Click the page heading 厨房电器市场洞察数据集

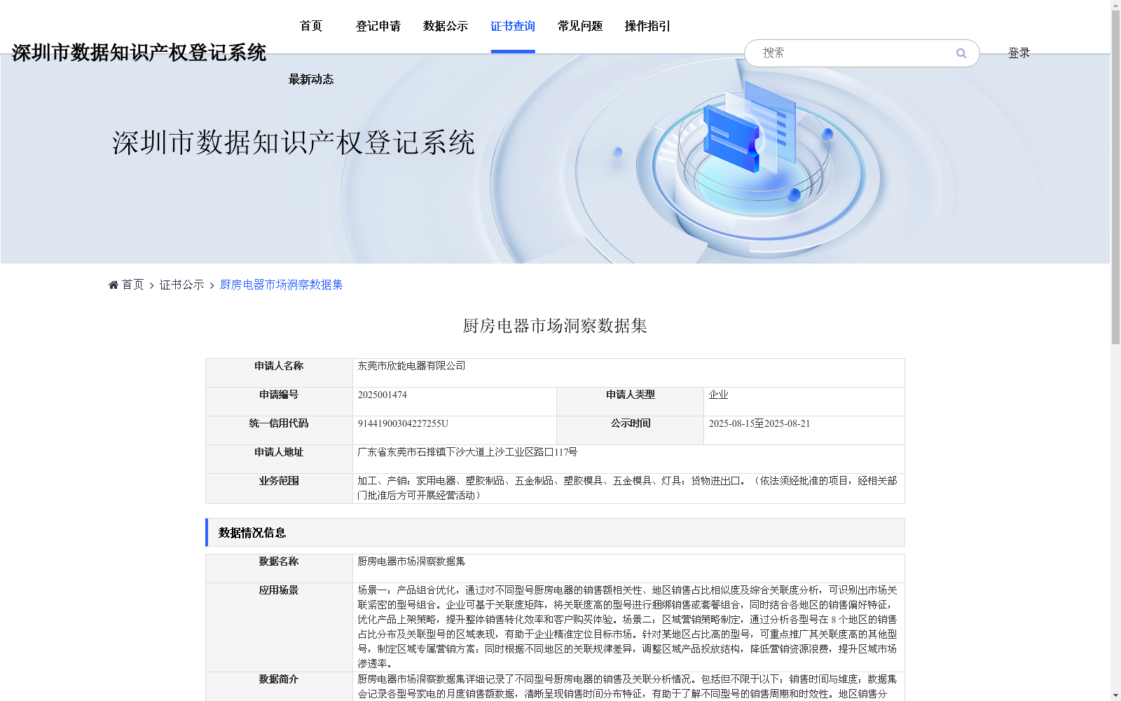pyautogui.click(x=555, y=326)
